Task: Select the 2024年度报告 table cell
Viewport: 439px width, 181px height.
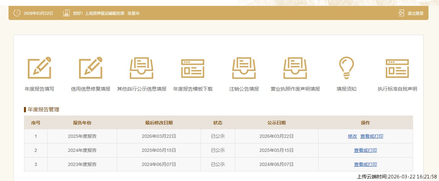Action: click(82, 150)
